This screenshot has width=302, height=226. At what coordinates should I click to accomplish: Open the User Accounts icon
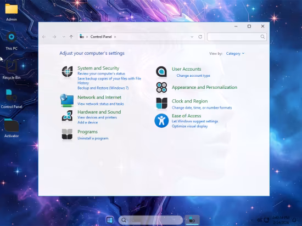pyautogui.click(x=161, y=72)
